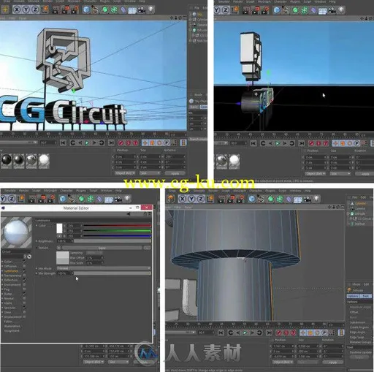Open Size dropdown in black-floor screenshot

point(340,174)
